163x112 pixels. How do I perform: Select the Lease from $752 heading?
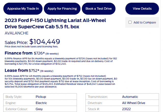pyautogui.click(x=29, y=70)
